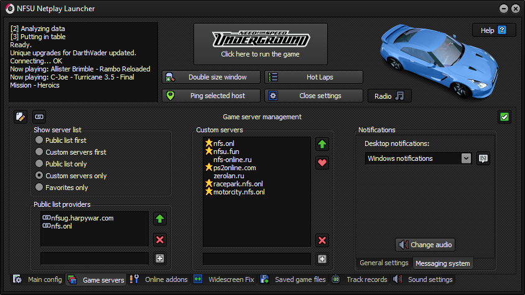525x295 pixels.
Task: Switch to the General settings tab
Action: click(384, 263)
